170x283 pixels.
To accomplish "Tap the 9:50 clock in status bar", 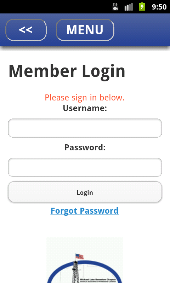I will pyautogui.click(x=159, y=7).
